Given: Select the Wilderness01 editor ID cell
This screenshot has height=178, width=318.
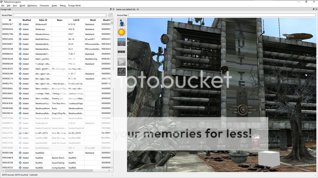Looking at the screenshot, I should pos(43,24).
